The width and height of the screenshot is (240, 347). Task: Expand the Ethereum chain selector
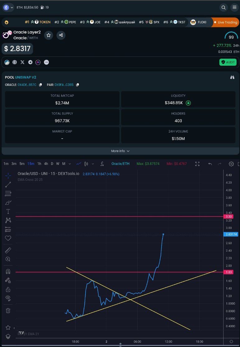8,7
